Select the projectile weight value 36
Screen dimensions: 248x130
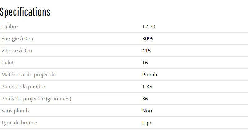click(145, 99)
